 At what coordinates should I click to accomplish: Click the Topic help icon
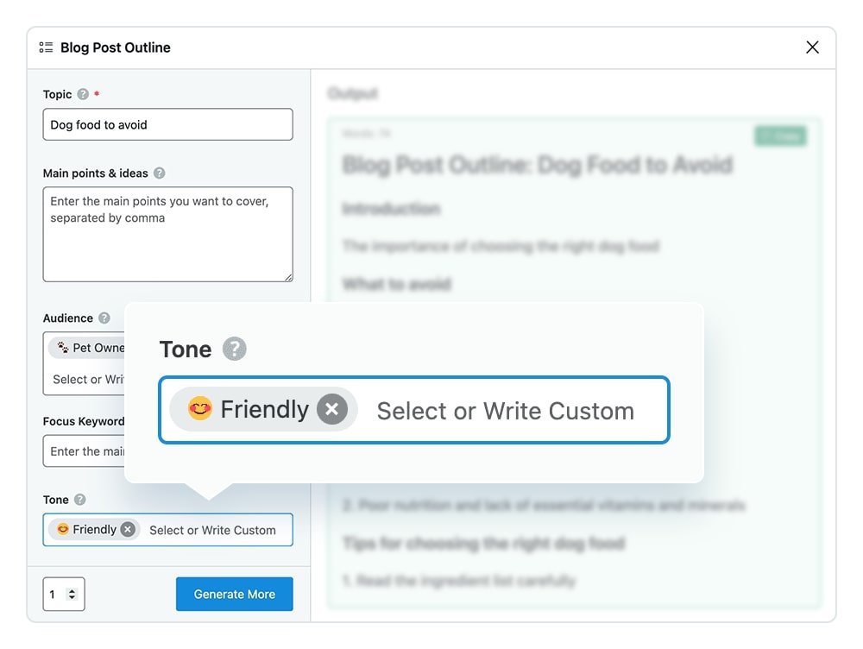tap(85, 95)
